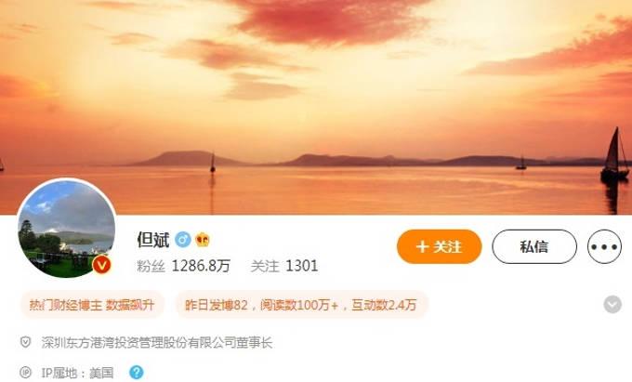
Task: Open the circular profile avatar photo
Action: [67, 229]
